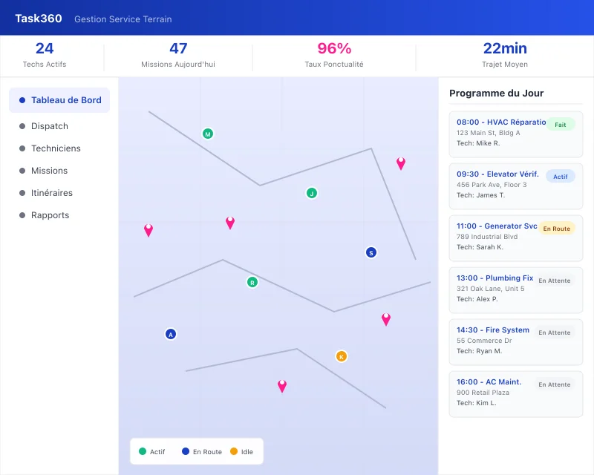This screenshot has width=594, height=475.
Task: Open the 16:00 AC Maint. job card
Action: click(515, 393)
